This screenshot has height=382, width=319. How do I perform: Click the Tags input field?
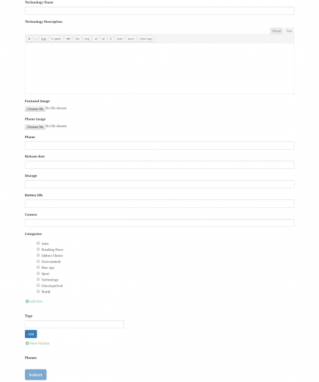(x=74, y=324)
